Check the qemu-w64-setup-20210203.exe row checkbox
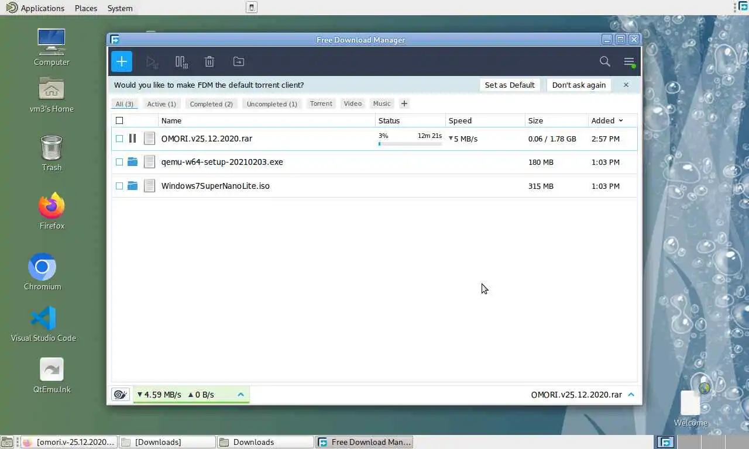 119,162
